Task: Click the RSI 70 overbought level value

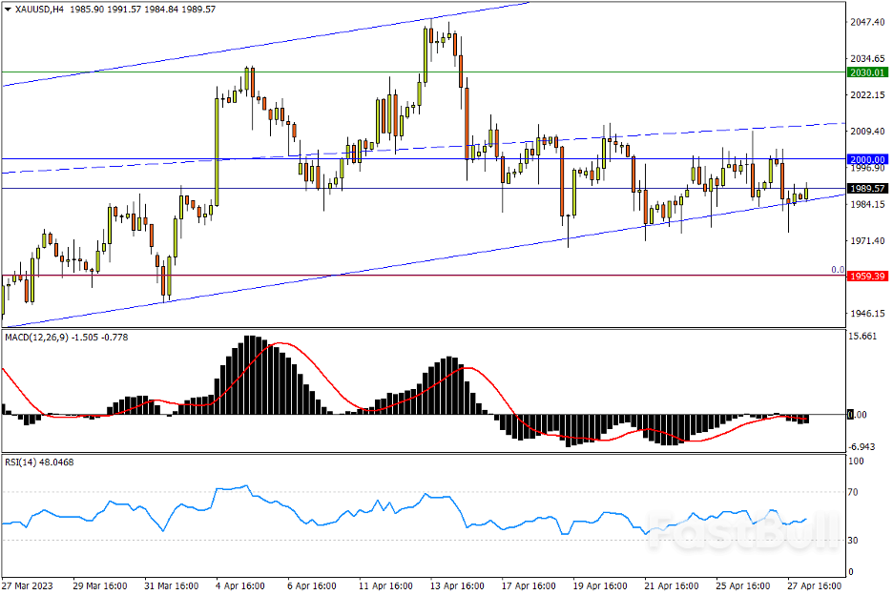Action: click(x=856, y=492)
